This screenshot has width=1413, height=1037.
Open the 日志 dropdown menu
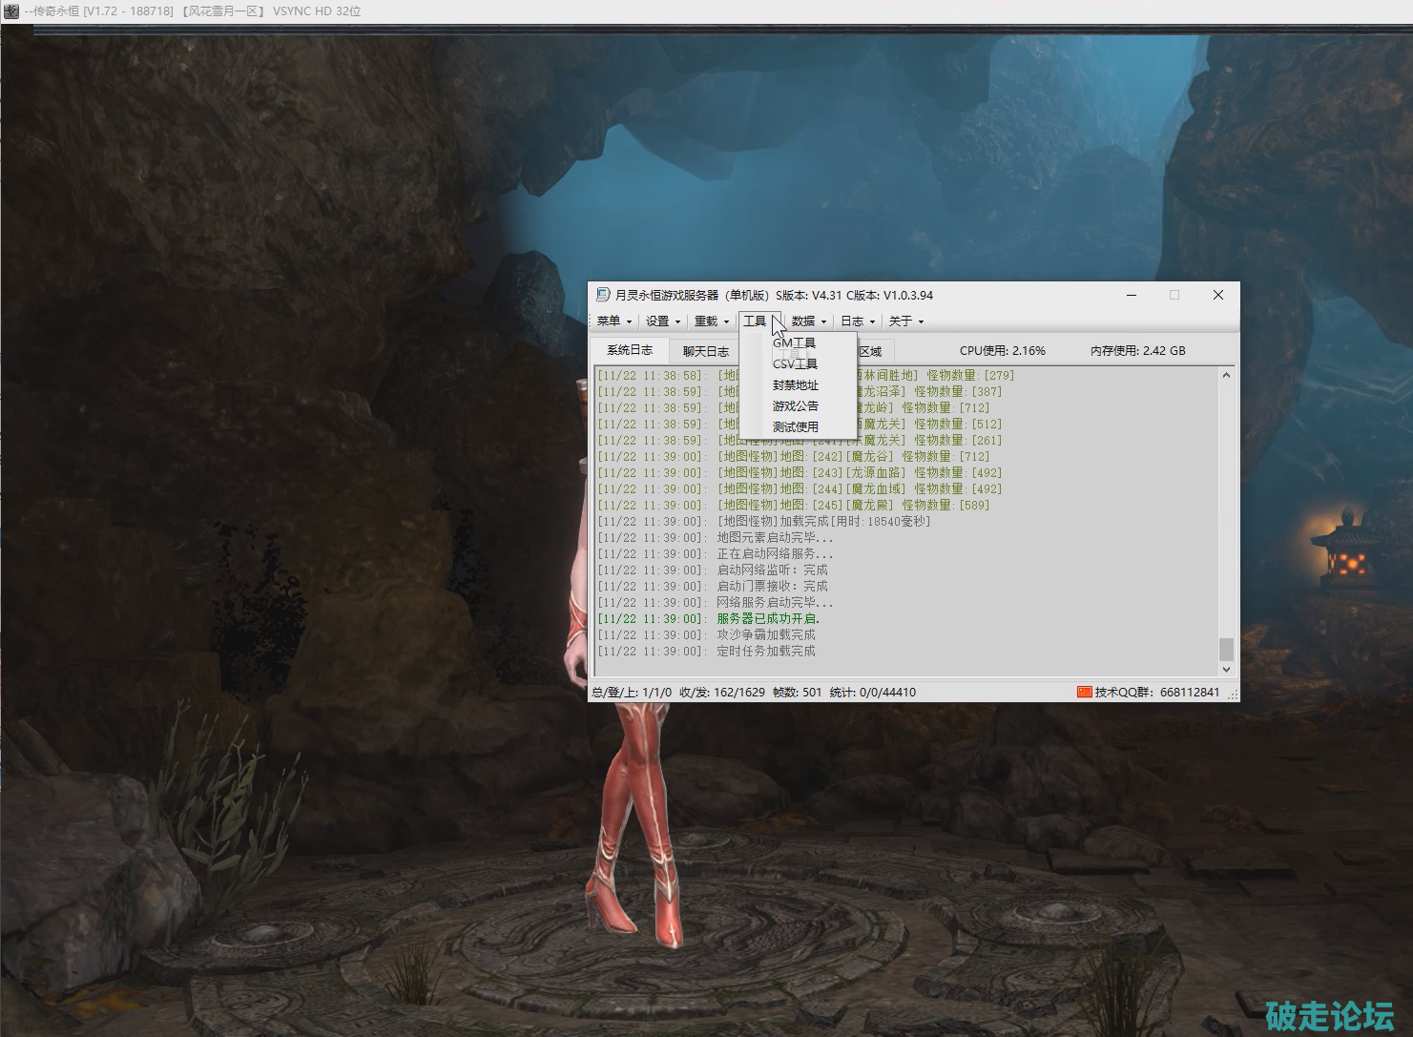tap(857, 321)
